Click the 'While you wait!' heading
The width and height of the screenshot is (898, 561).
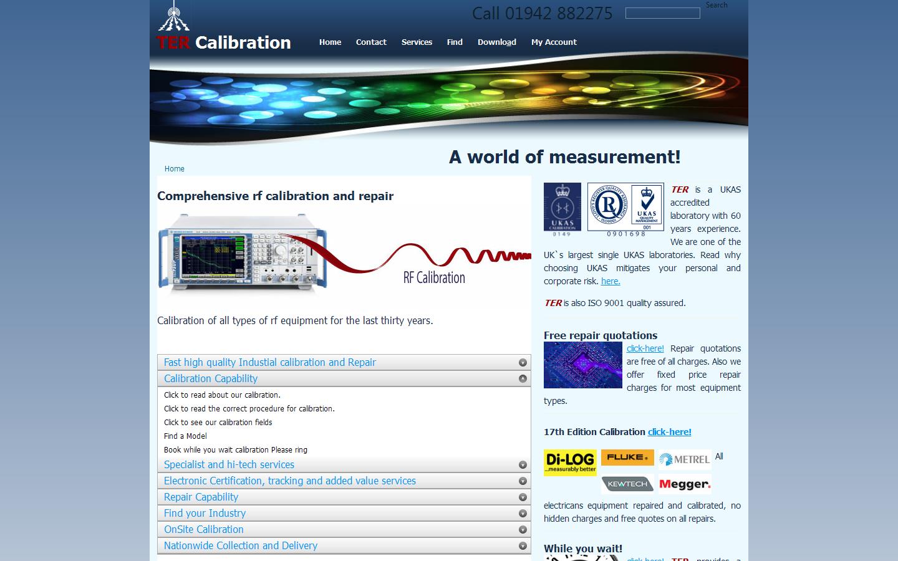(583, 549)
